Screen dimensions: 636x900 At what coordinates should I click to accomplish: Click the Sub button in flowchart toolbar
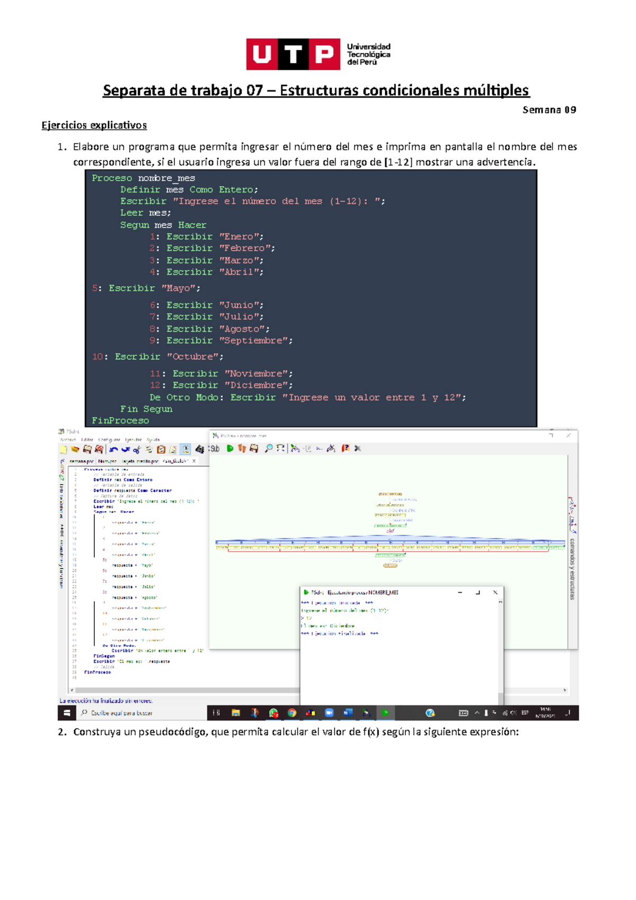215,448
